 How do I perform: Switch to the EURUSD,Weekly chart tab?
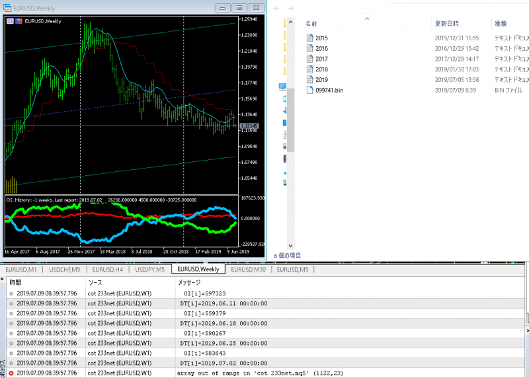pyautogui.click(x=198, y=269)
